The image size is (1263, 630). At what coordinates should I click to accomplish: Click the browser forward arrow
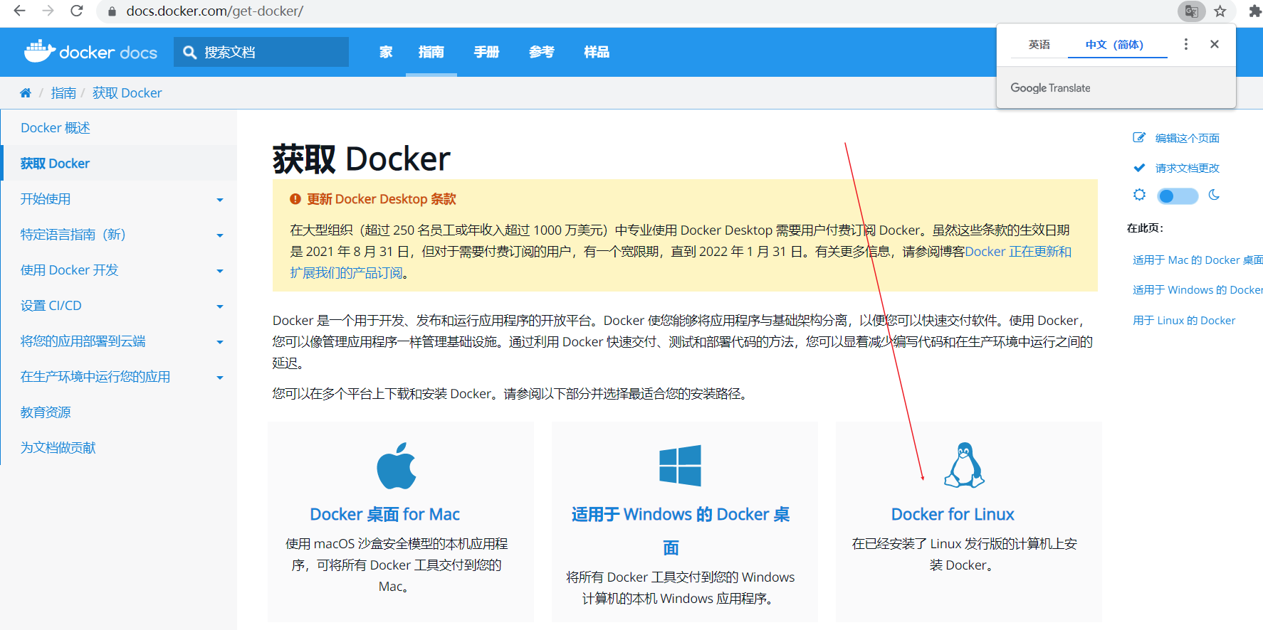click(48, 11)
